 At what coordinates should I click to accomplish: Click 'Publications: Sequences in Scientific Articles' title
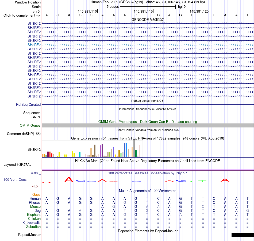(148, 109)
